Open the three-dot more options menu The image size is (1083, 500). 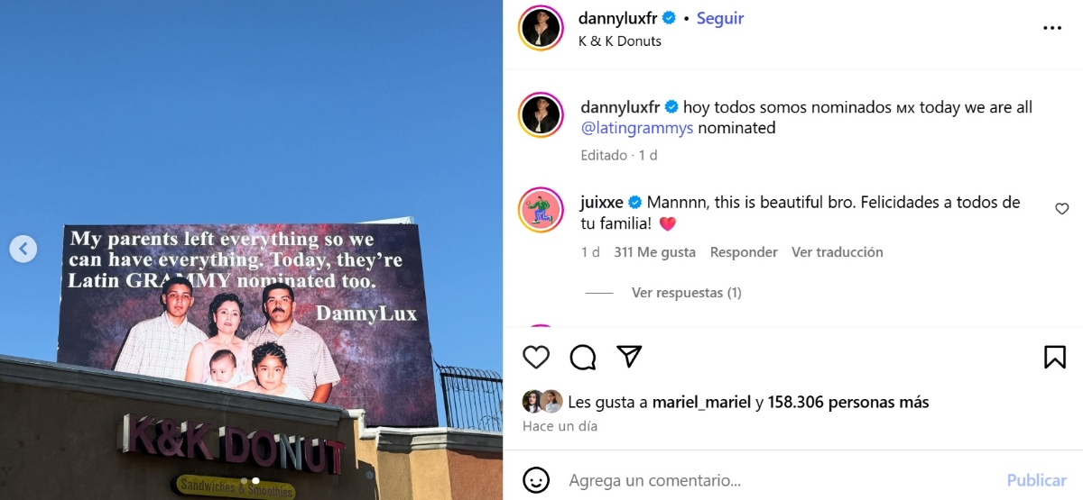click(x=1052, y=28)
